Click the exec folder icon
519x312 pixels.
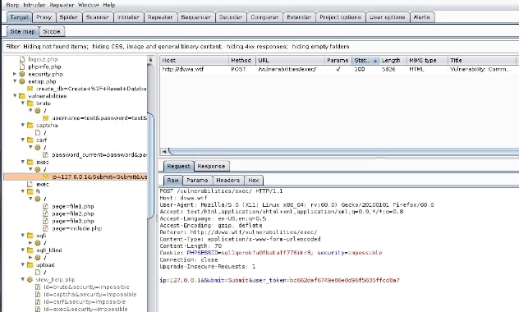pyautogui.click(x=30, y=162)
